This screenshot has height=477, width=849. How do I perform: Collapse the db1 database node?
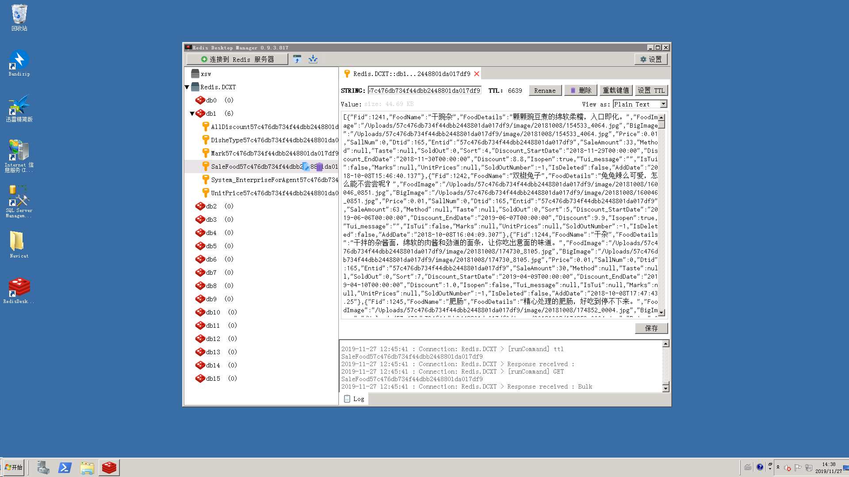point(192,114)
